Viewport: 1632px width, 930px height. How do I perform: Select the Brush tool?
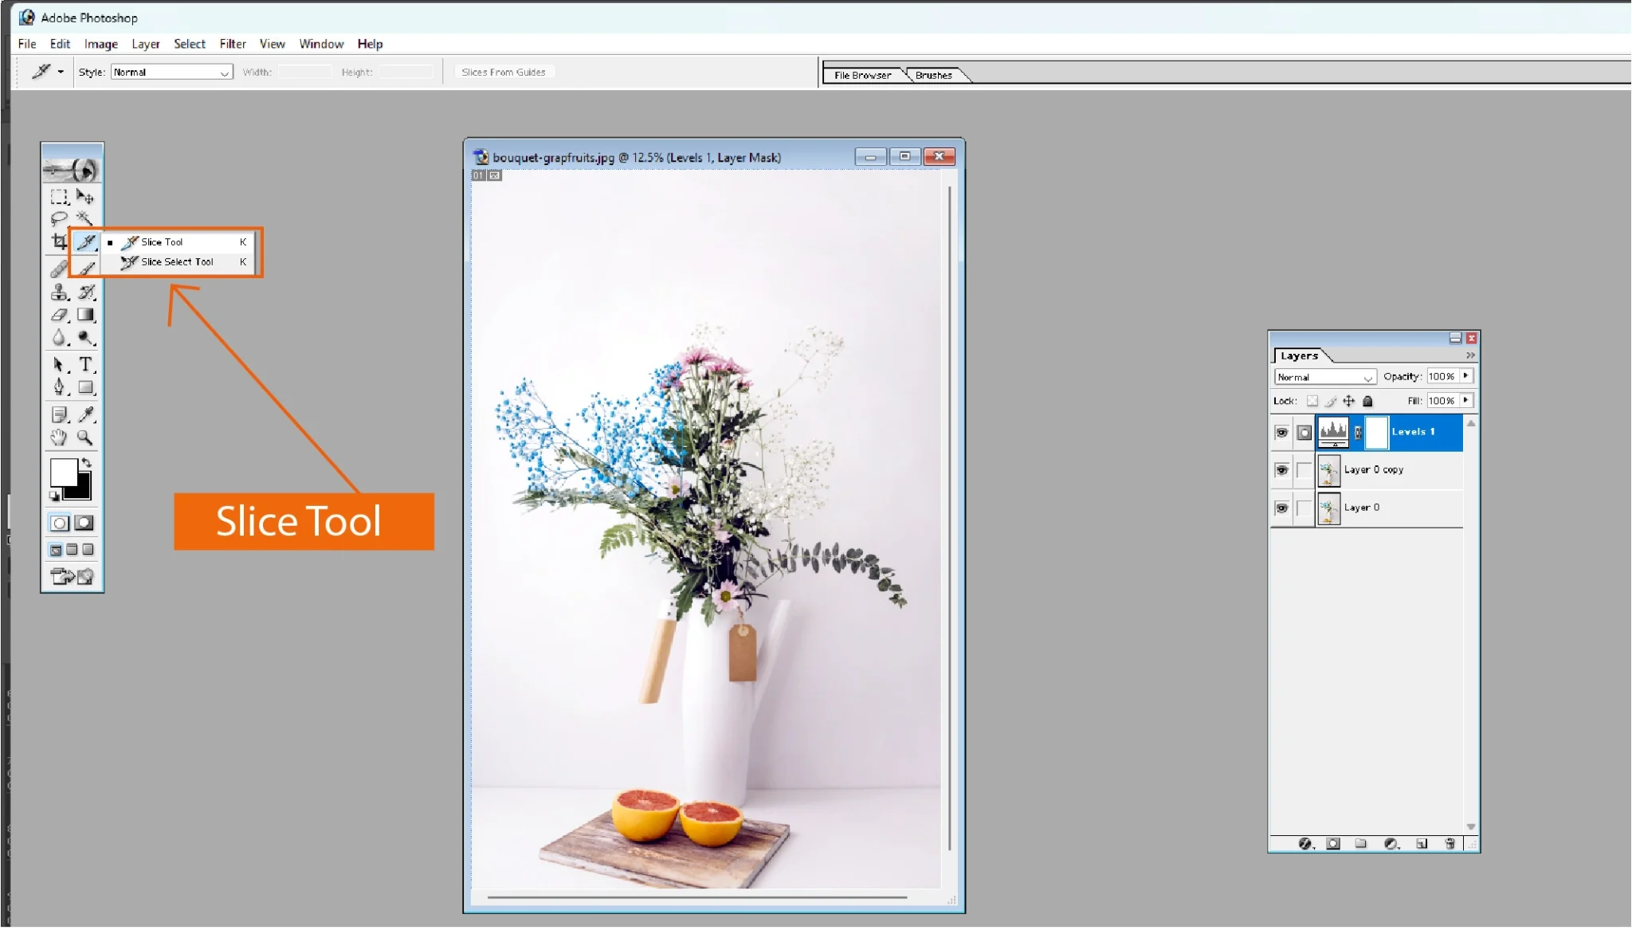(85, 269)
